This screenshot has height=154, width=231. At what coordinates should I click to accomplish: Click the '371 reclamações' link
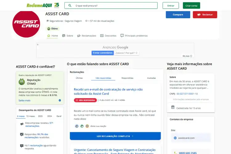point(39,124)
